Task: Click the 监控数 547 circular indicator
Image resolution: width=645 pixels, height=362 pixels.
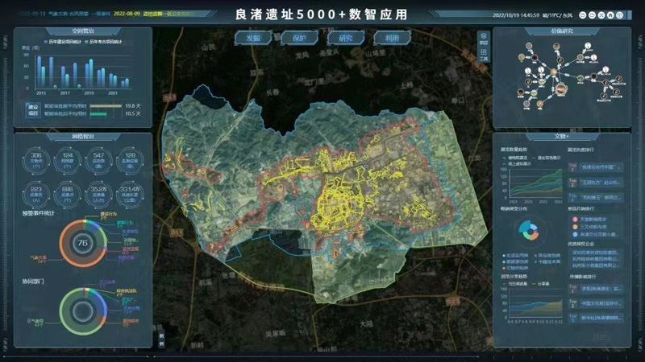Action: point(98,158)
